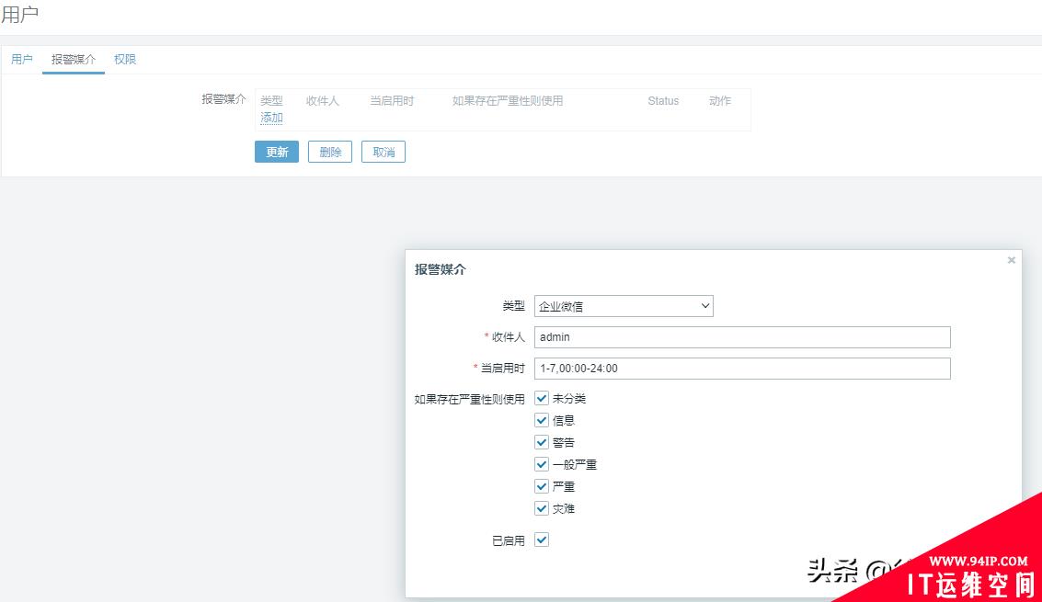The image size is (1042, 602).
Task: Click the 报警媒介 dialog title
Action: coord(440,269)
